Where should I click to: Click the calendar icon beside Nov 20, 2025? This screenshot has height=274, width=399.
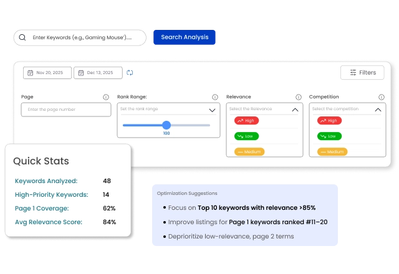pos(30,73)
